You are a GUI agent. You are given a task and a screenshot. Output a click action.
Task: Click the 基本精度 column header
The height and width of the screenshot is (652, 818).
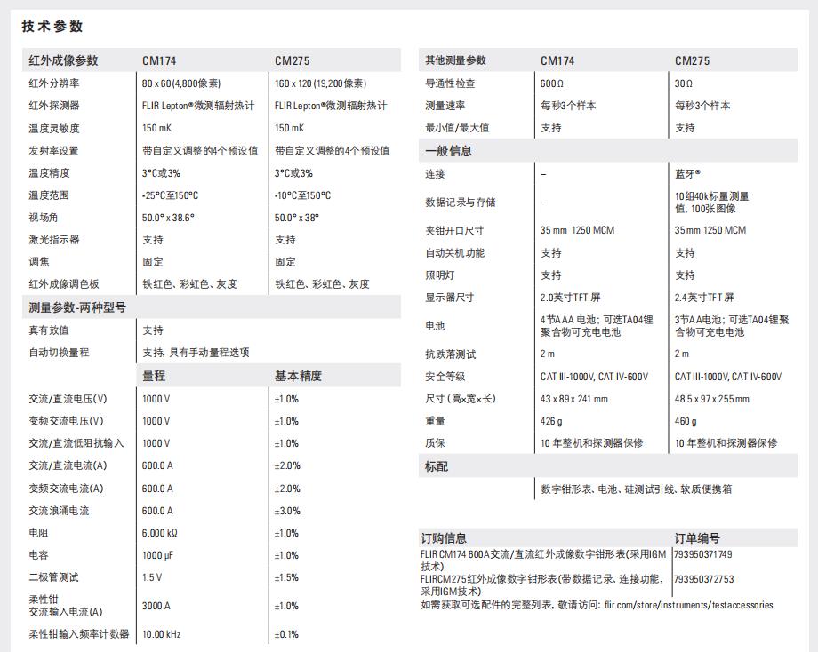tap(298, 376)
